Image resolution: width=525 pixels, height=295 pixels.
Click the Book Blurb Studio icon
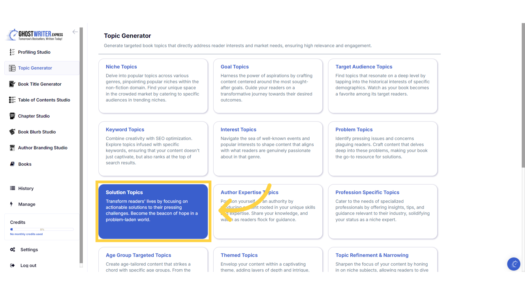coord(12,132)
